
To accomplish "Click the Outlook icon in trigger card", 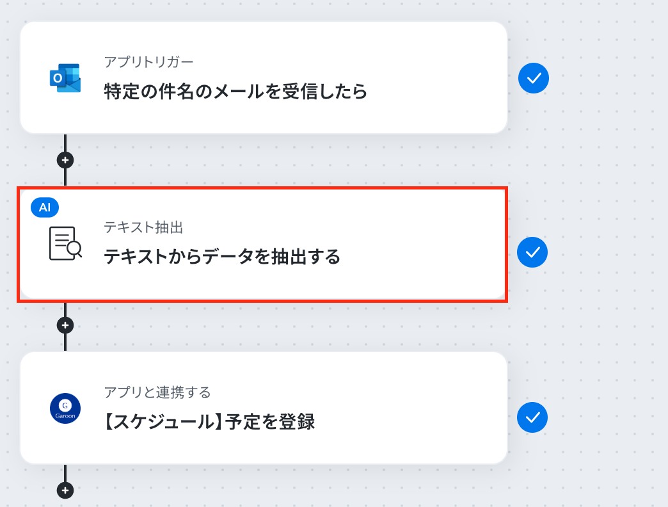I will point(65,78).
